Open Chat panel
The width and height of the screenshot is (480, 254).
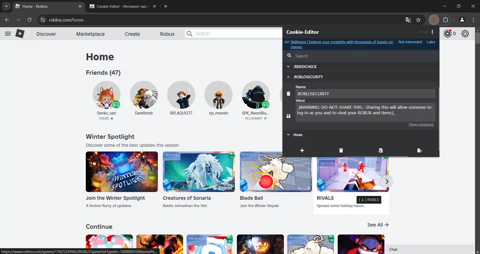(429, 249)
